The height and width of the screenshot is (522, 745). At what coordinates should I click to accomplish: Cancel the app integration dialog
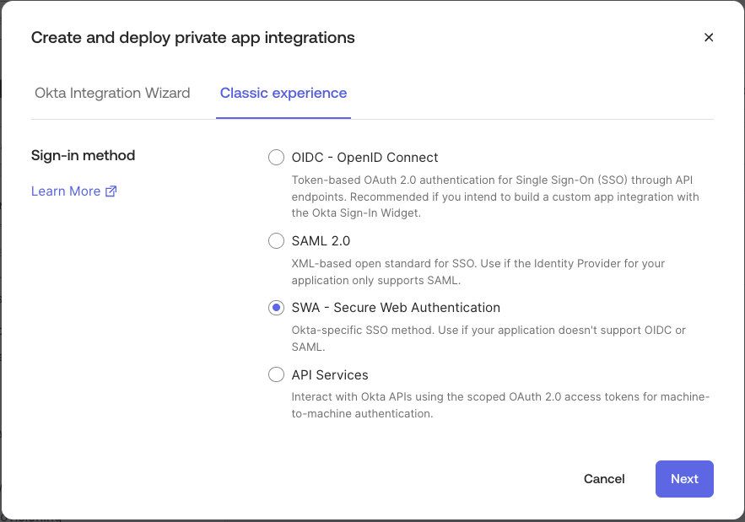(x=604, y=479)
